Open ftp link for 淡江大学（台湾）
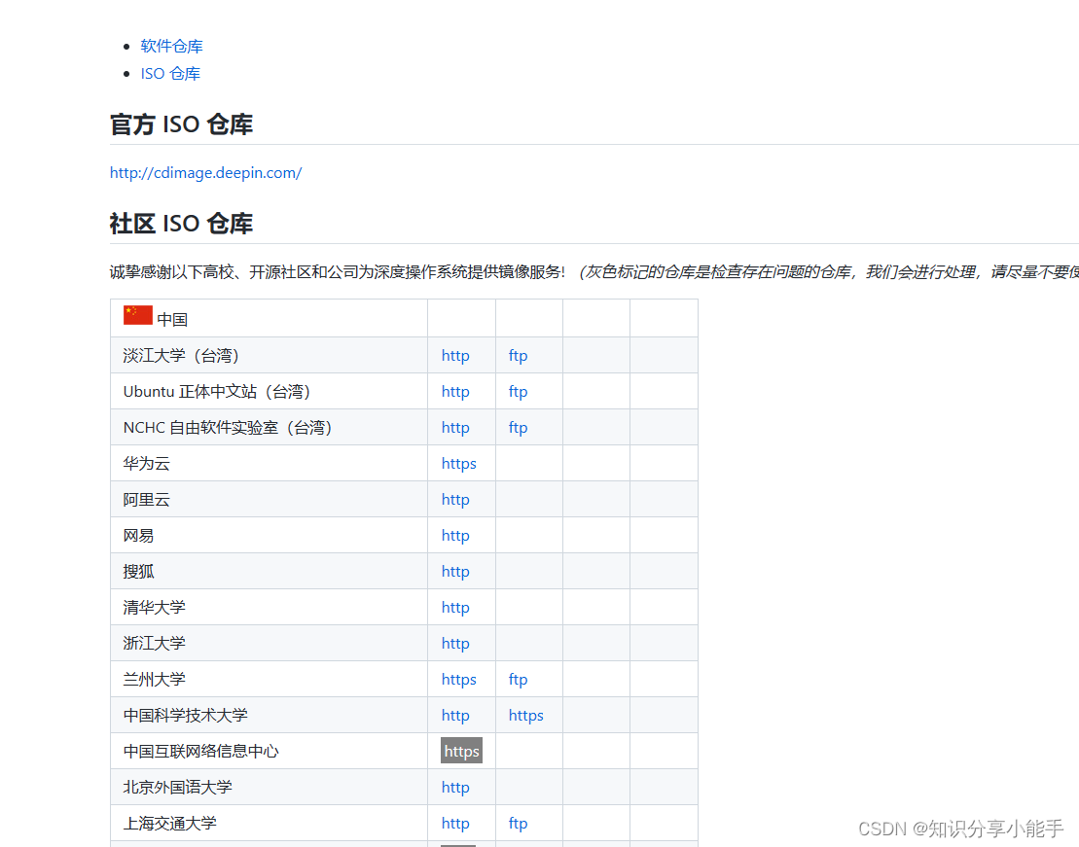 [519, 356]
